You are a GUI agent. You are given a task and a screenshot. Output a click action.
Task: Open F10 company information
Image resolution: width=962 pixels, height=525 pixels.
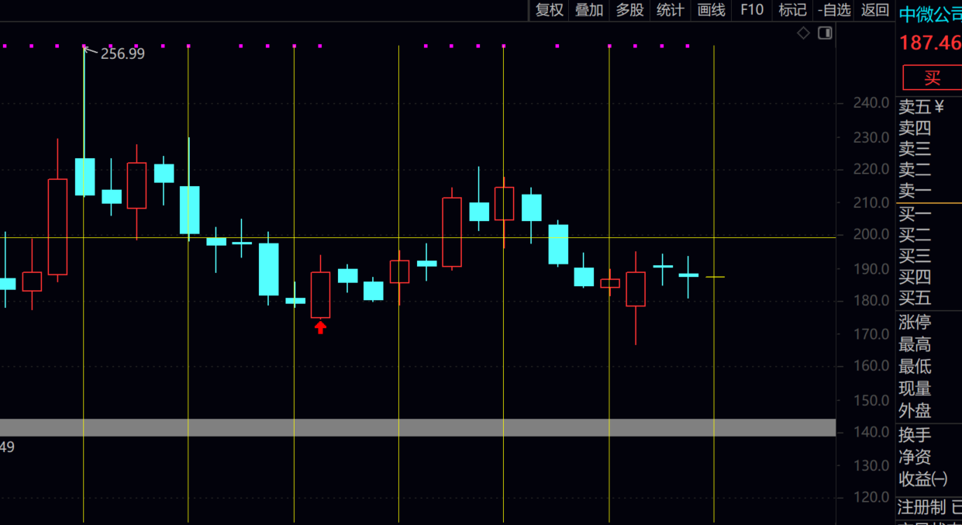[x=752, y=10]
